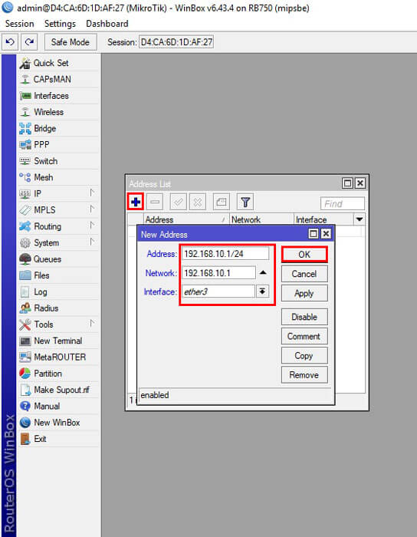Launch New Terminal
The height and width of the screenshot is (537, 417).
click(x=58, y=341)
